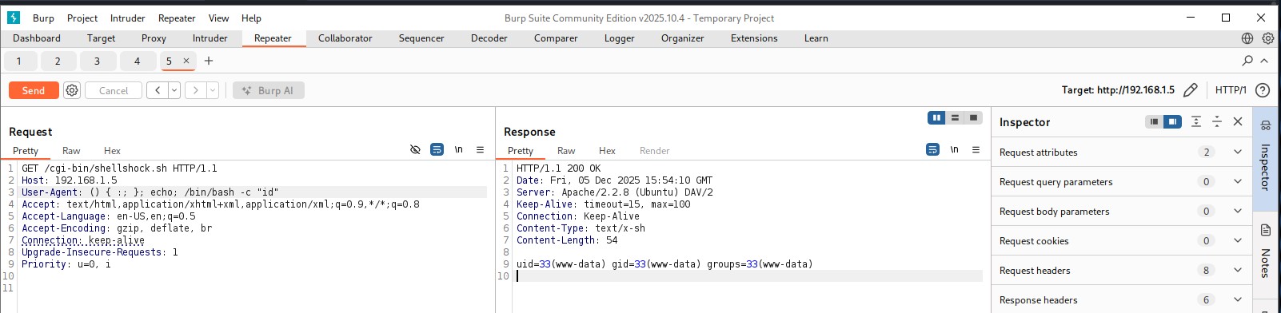This screenshot has width=1281, height=313.
Task: Expand Response headers section
Action: click(x=1122, y=299)
